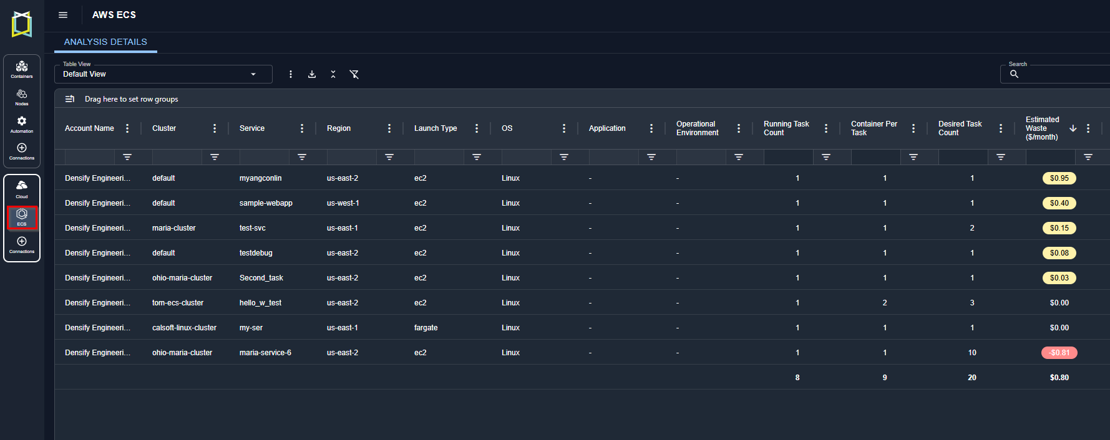This screenshot has height=440, width=1110.
Task: Toggle Estimated Waste descending sort arrow
Action: coord(1073,128)
